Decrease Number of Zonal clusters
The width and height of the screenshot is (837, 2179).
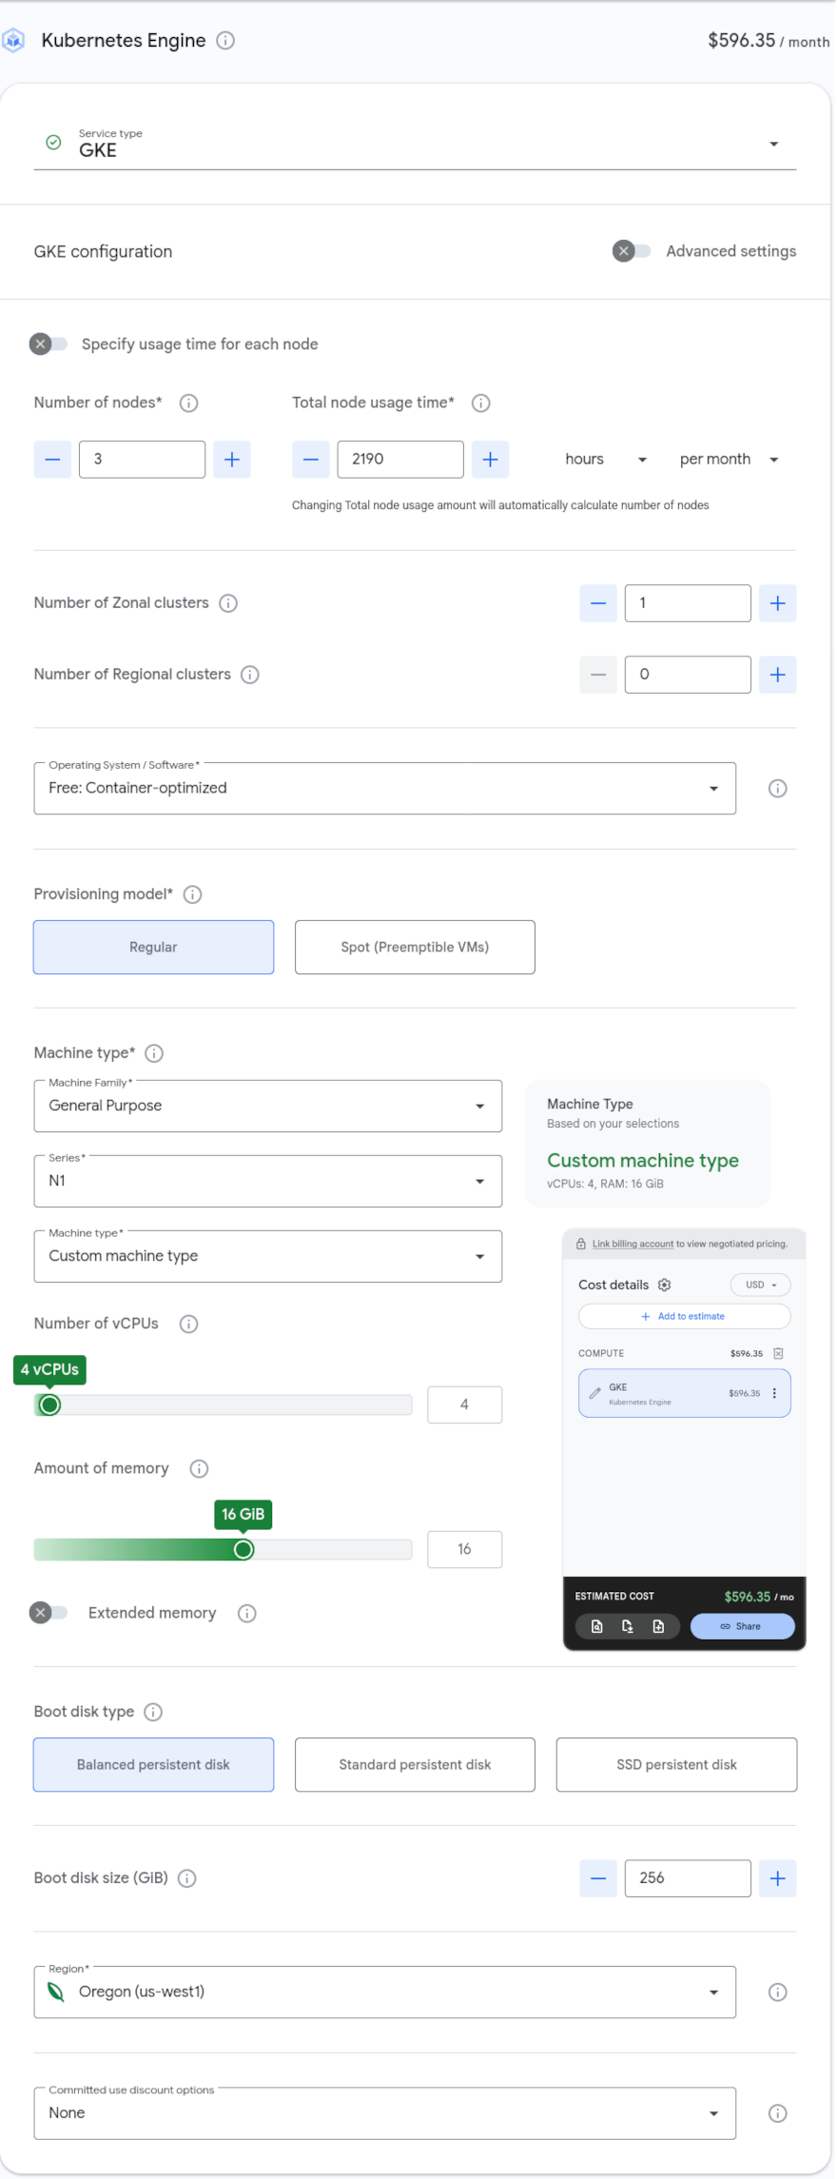click(598, 603)
